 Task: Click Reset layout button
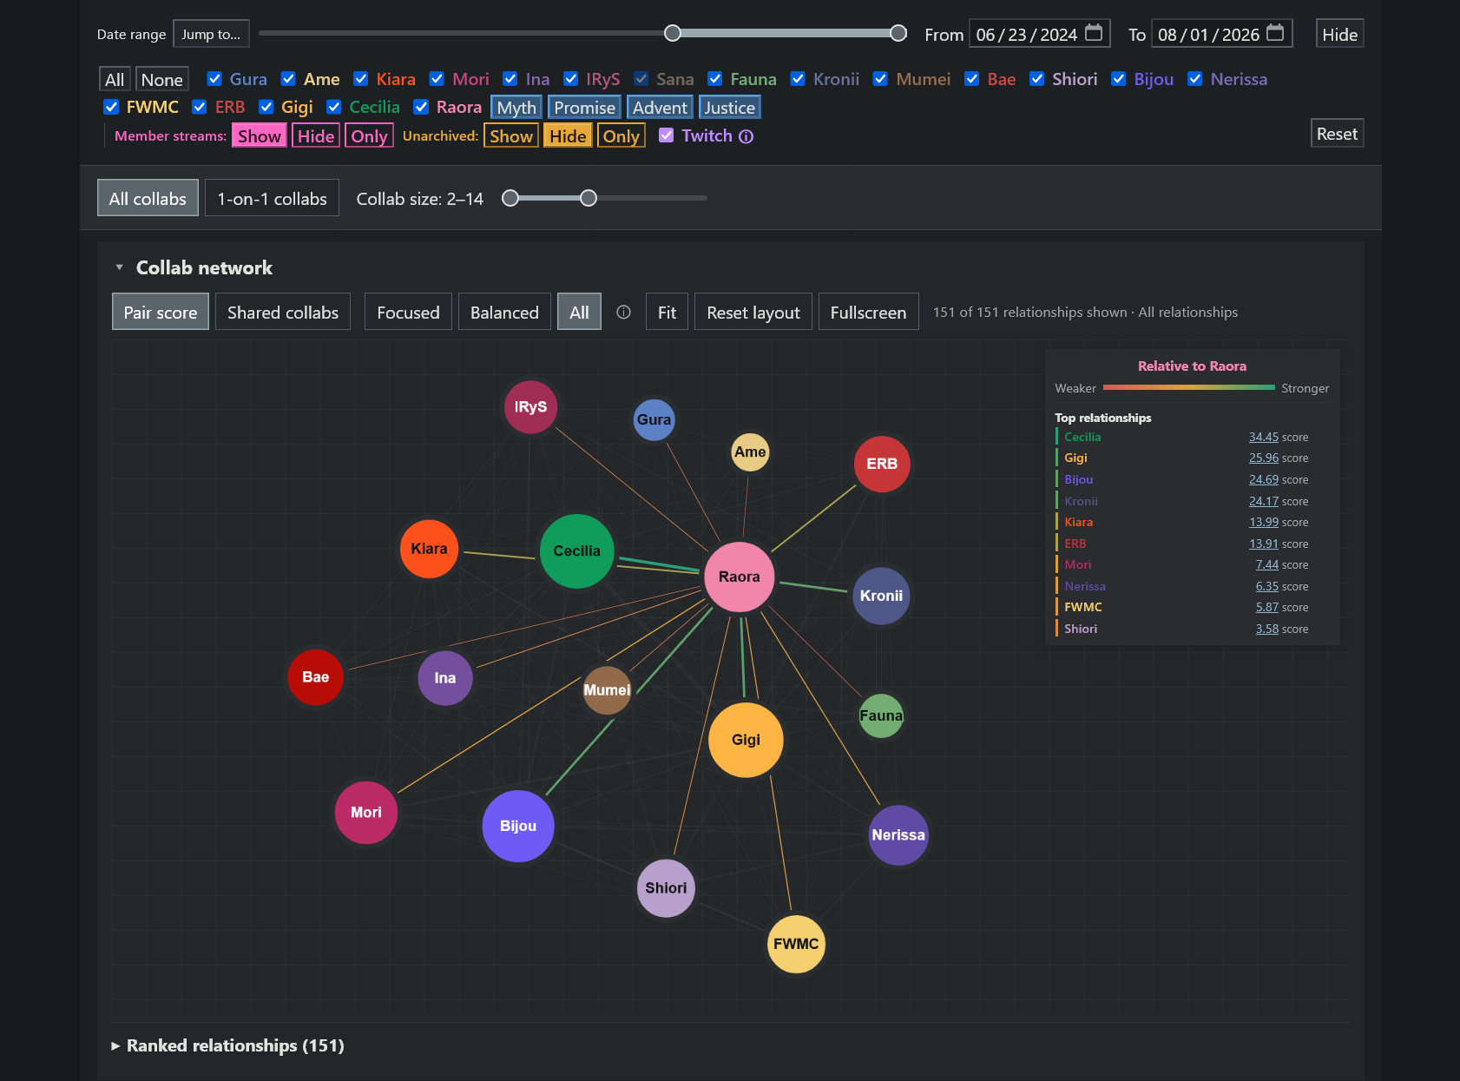coord(753,312)
